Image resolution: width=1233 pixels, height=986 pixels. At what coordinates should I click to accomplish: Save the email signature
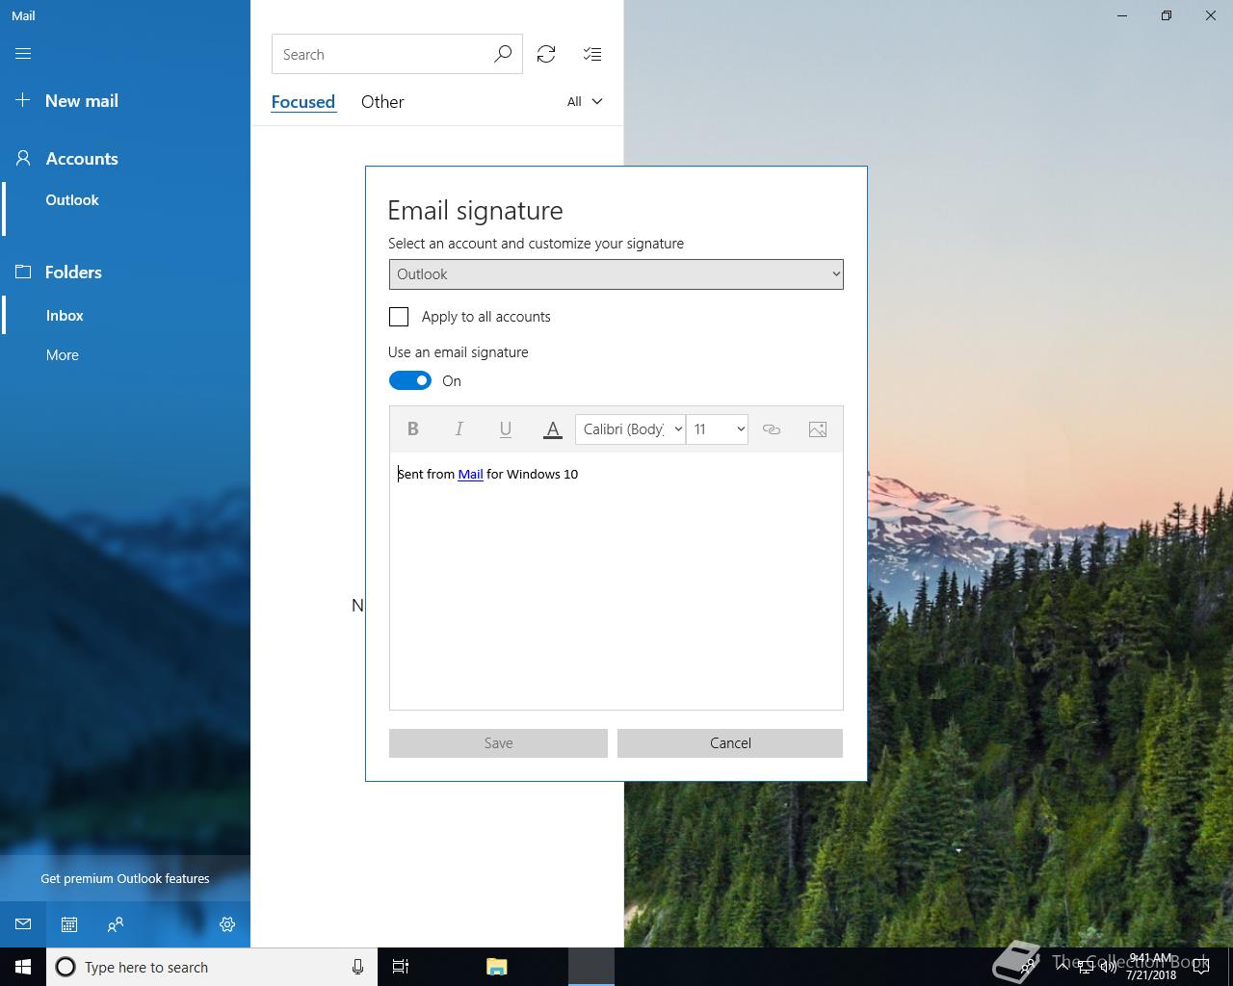click(498, 743)
